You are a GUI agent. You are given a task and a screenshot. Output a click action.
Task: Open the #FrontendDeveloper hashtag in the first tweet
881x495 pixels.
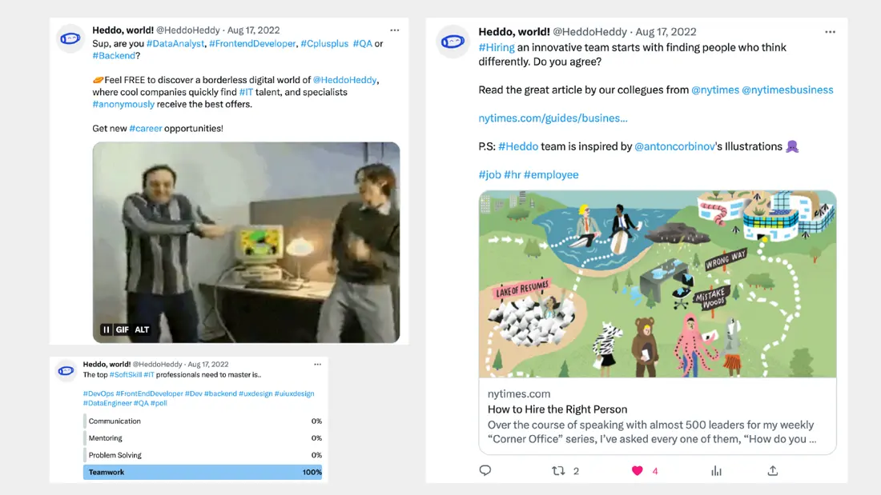(x=252, y=44)
